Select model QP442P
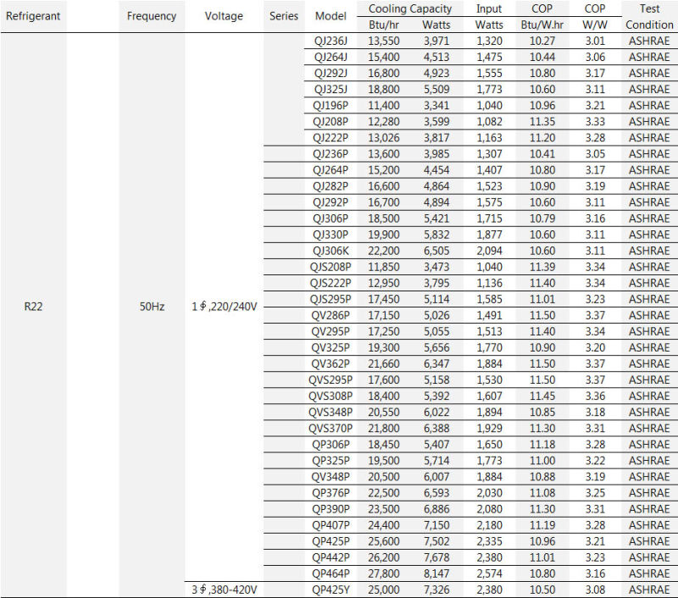 [x=331, y=557]
